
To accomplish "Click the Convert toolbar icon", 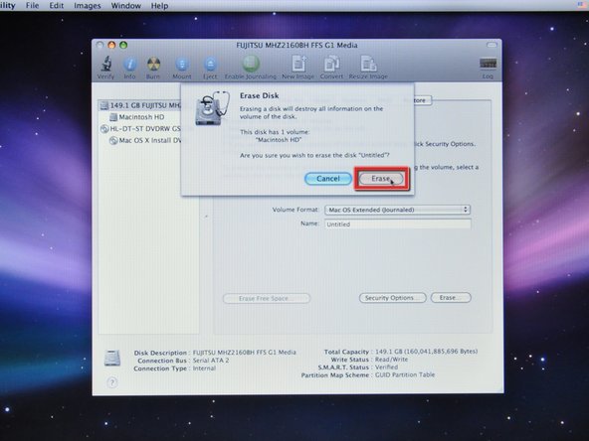I will [x=331, y=68].
